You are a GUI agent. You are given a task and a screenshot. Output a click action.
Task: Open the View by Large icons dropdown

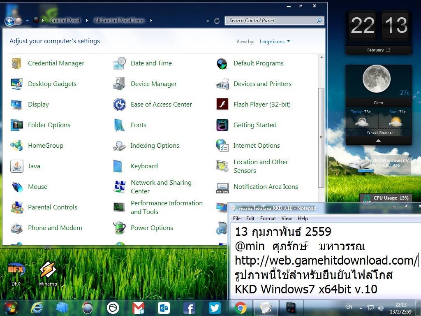[x=275, y=42]
